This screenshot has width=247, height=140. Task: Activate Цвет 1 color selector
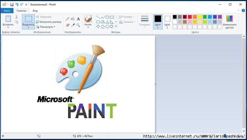coord(158,22)
